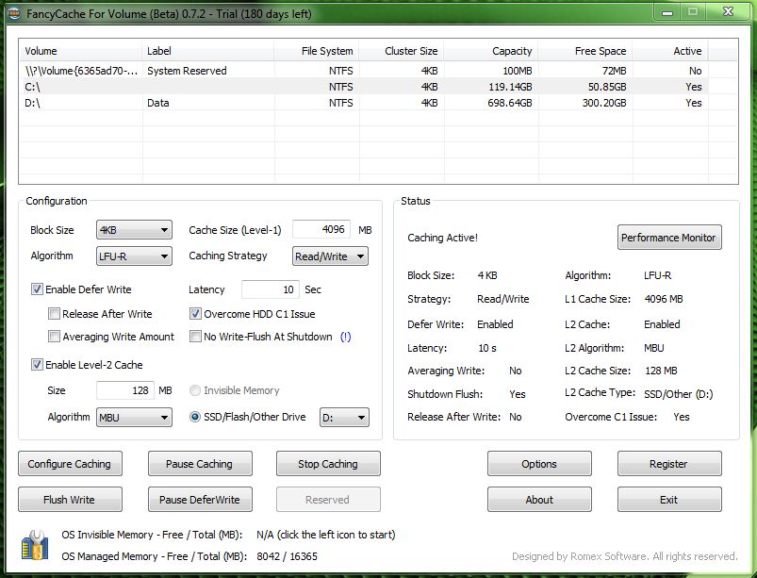Click the Pause DeferWrite button
This screenshot has height=578, width=757.
pos(200,500)
